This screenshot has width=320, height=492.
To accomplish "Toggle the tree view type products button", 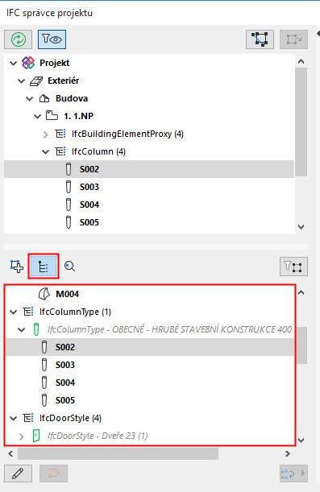I will 44,267.
